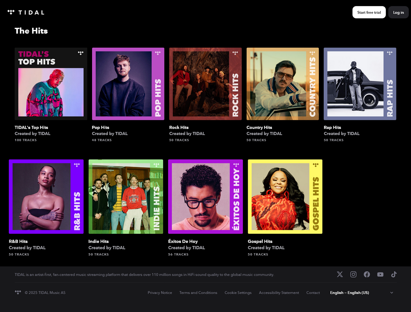This screenshot has width=411, height=312.
Task: Open TIDAL's Facebook page
Action: 367,274
